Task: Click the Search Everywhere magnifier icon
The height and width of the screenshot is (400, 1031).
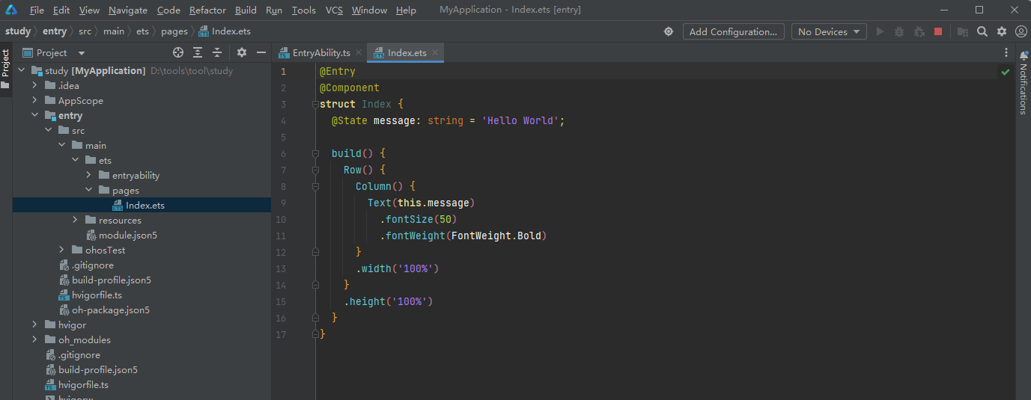Action: pyautogui.click(x=982, y=31)
